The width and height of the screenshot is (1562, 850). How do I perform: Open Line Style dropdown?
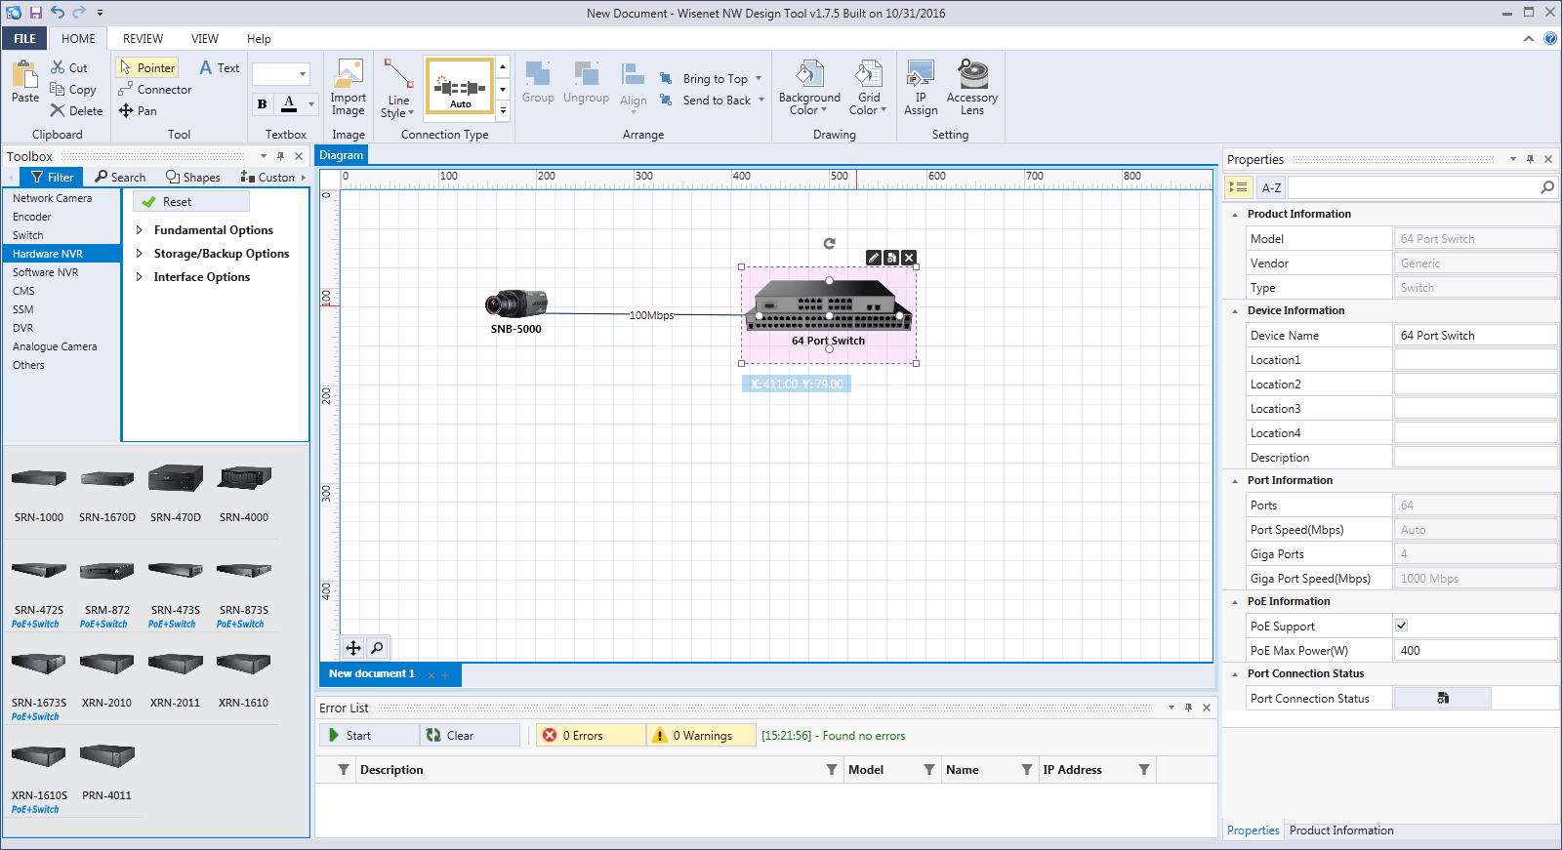pos(397,88)
